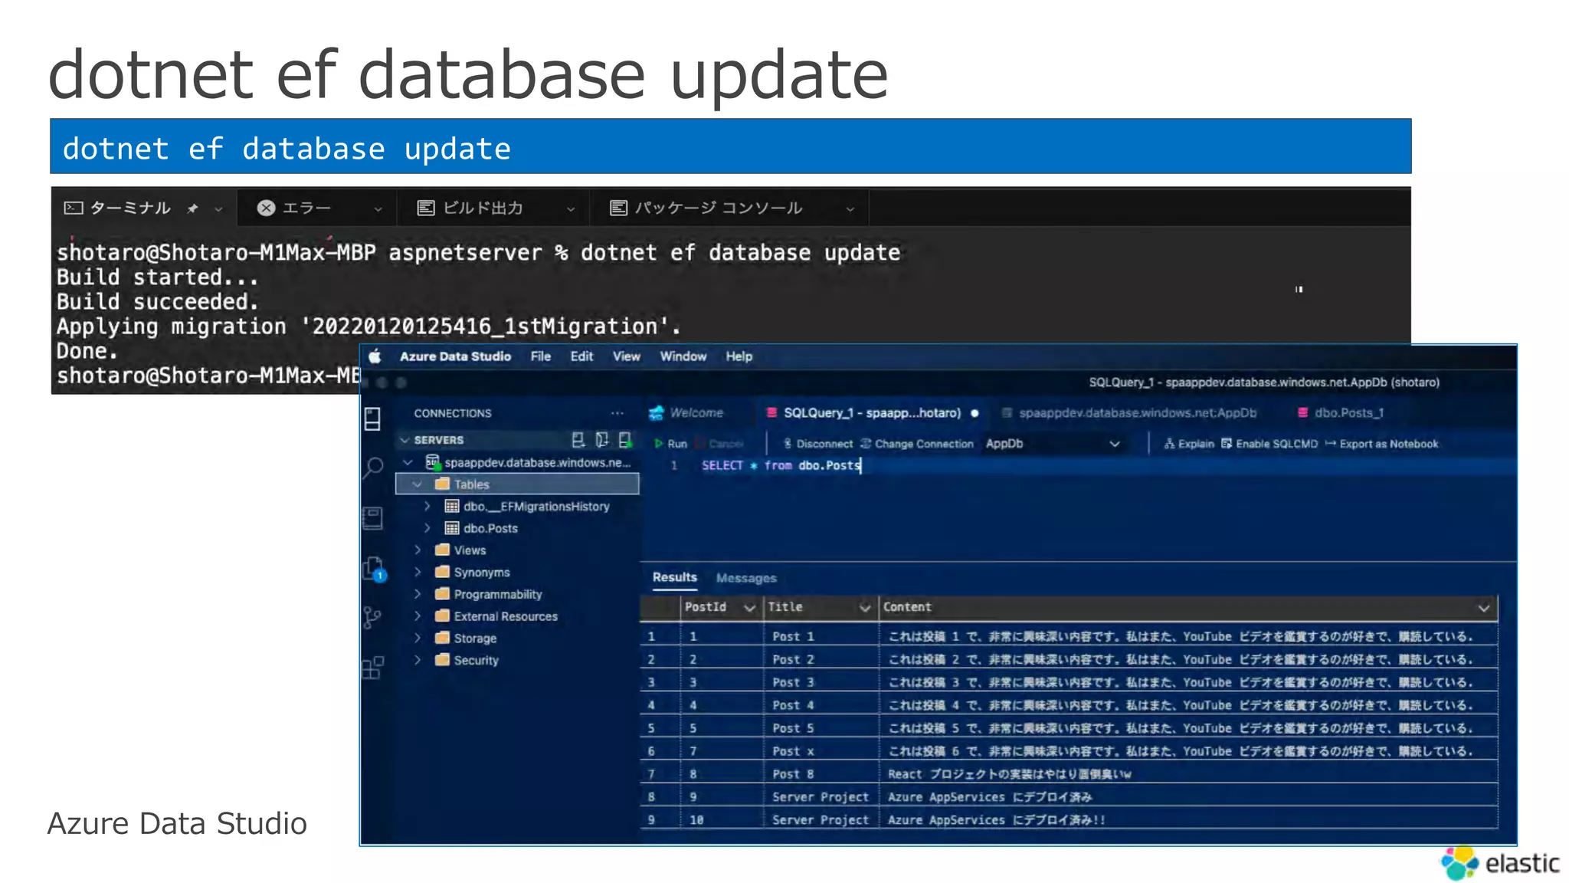Open the Source Control icon in the activity bar

pyautogui.click(x=372, y=618)
